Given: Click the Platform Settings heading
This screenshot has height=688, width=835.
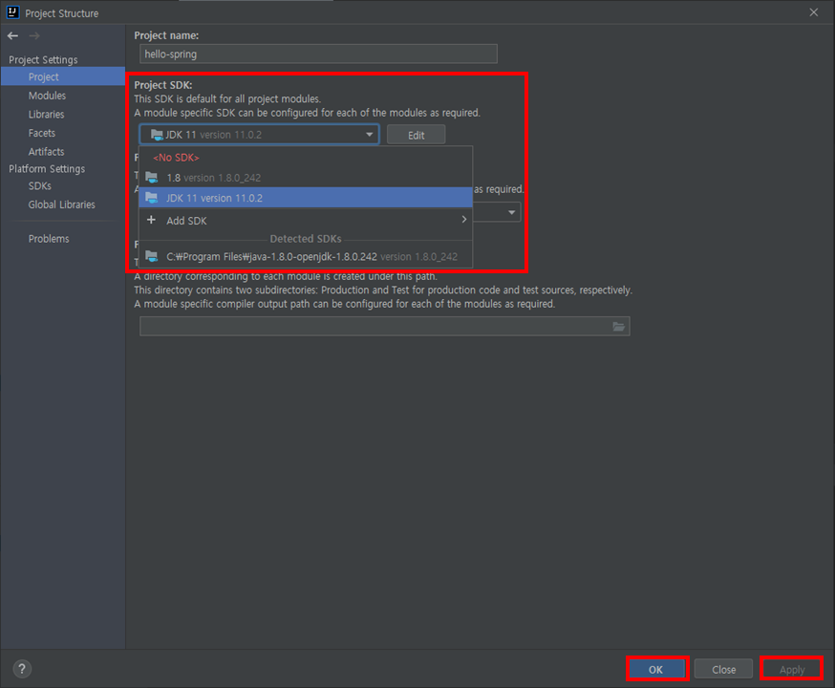Looking at the screenshot, I should pos(47,169).
